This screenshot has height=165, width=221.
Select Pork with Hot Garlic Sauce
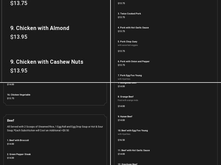pos(133,28)
